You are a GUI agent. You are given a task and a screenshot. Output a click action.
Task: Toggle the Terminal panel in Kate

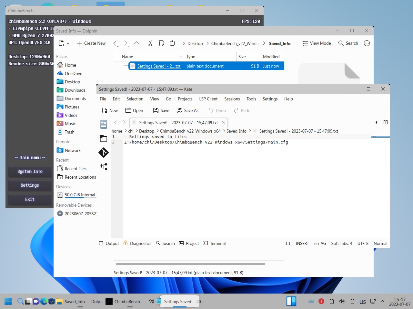[214, 243]
